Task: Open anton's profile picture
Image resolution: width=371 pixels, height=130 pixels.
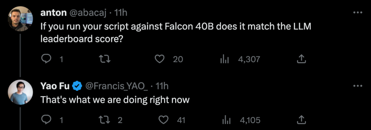Action: pyautogui.click(x=20, y=19)
